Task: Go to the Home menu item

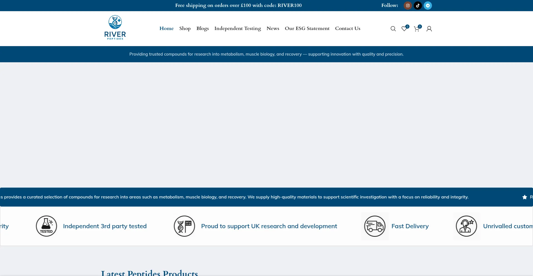Action: [166, 28]
